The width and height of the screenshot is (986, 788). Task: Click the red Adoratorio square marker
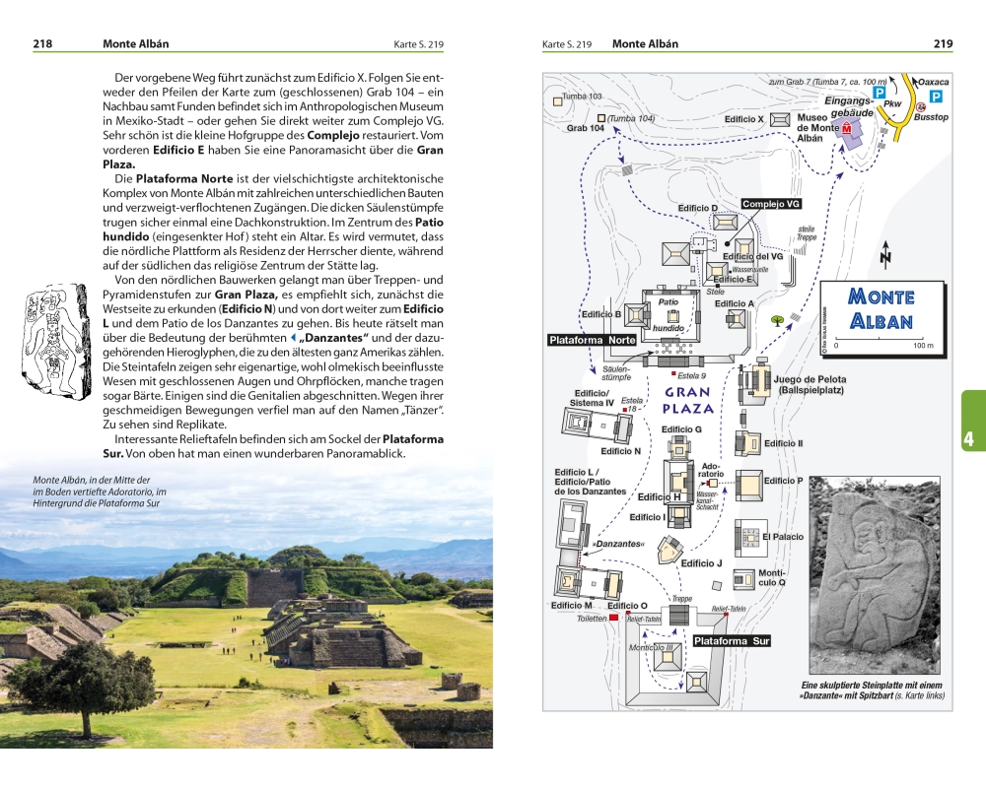pyautogui.click(x=712, y=483)
